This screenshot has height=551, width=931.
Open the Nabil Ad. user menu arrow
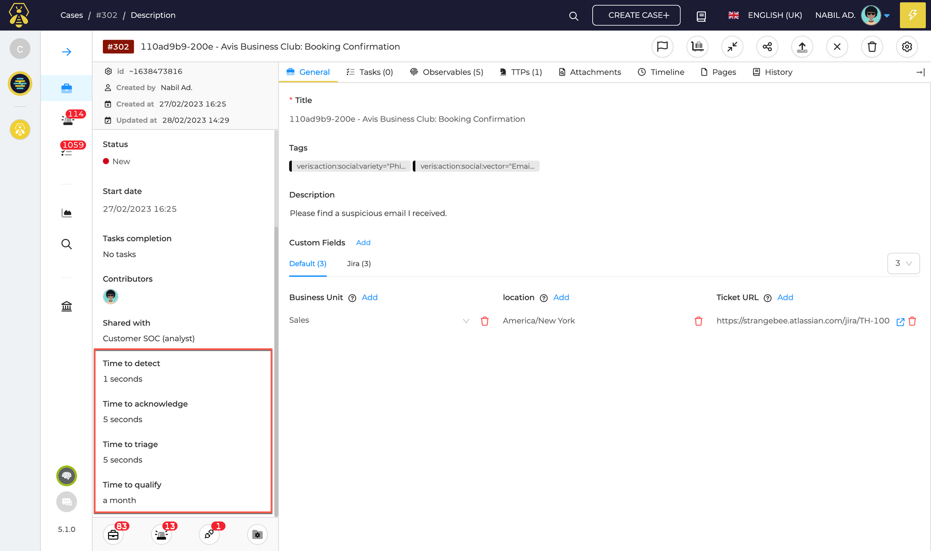pyautogui.click(x=887, y=16)
